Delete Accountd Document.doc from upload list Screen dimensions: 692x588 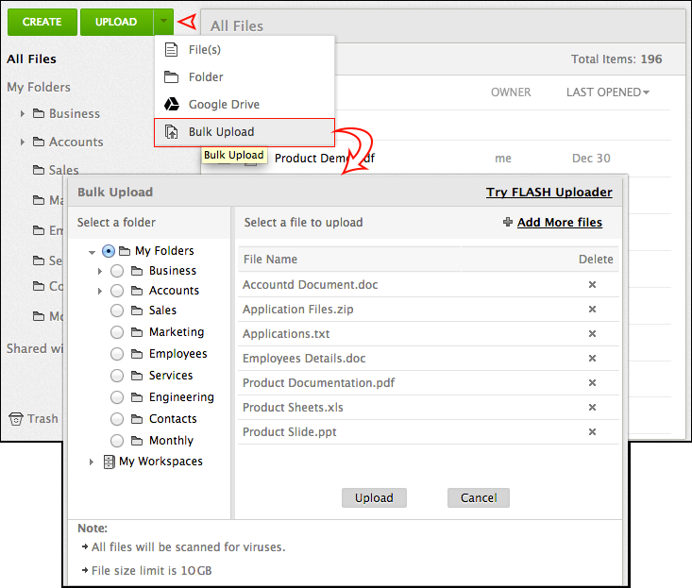(x=592, y=284)
